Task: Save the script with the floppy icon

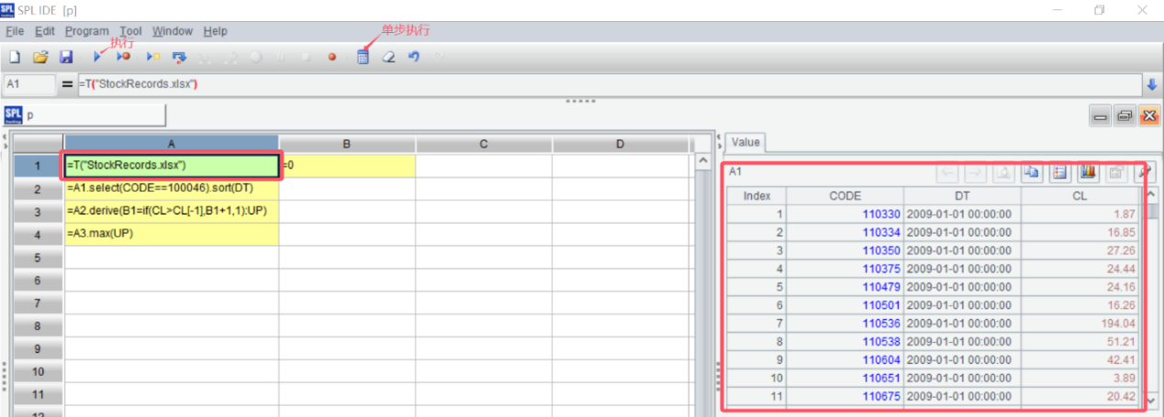Action: coord(66,57)
